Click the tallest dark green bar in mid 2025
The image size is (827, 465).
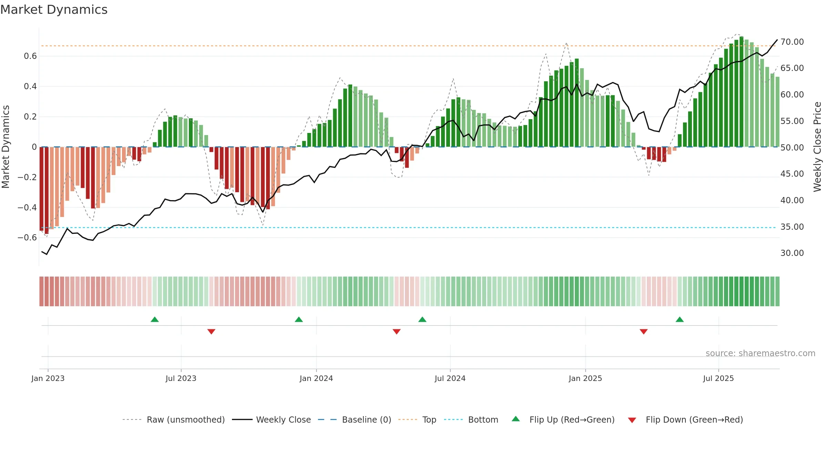[741, 92]
